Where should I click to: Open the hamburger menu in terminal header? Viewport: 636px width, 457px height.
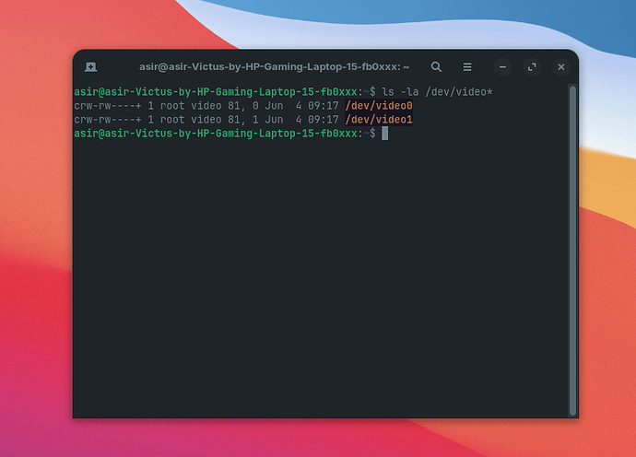467,67
